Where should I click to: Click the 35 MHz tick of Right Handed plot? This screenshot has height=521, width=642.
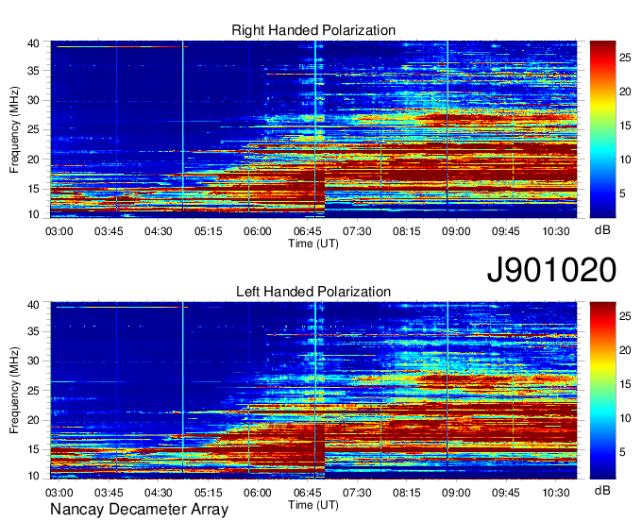tap(34, 71)
